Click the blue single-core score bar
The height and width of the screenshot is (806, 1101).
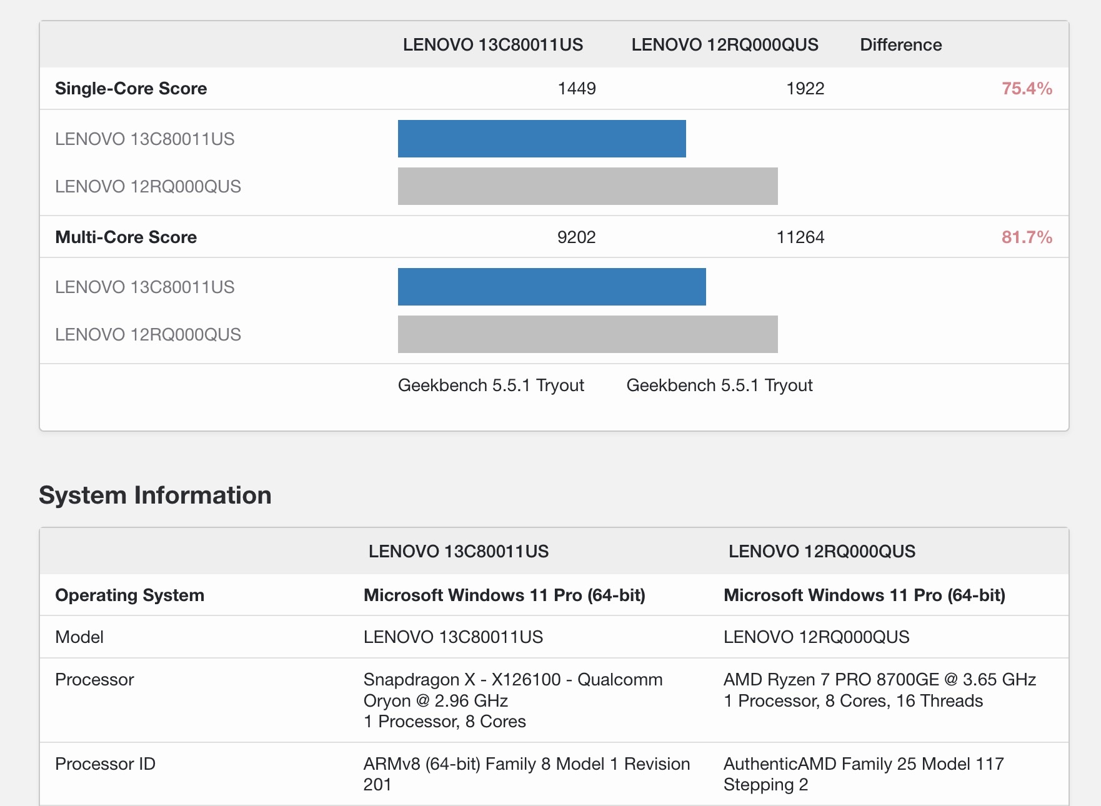(542, 139)
